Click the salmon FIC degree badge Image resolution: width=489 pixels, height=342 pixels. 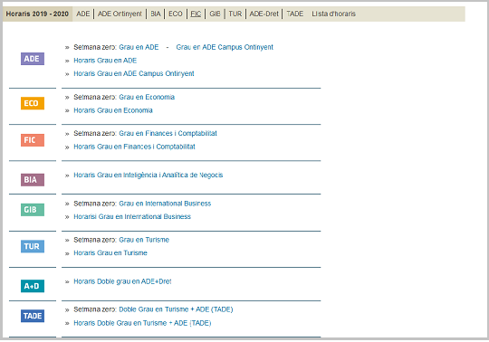(x=33, y=140)
